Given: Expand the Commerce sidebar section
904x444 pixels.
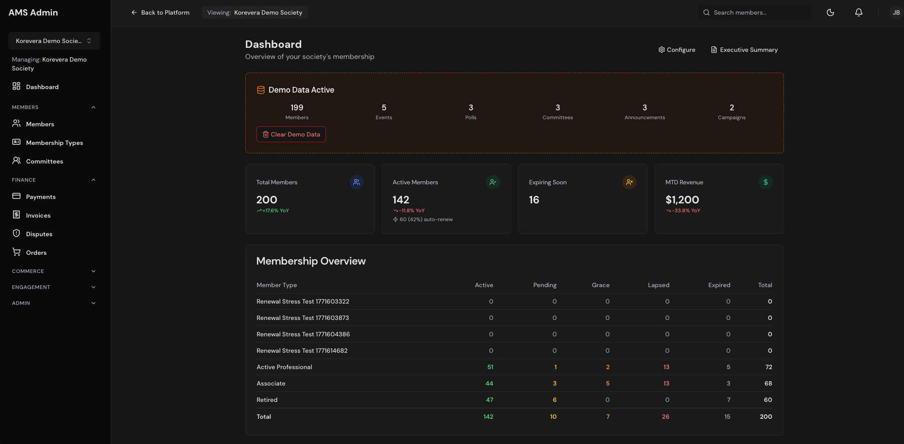Looking at the screenshot, I should click(x=93, y=271).
